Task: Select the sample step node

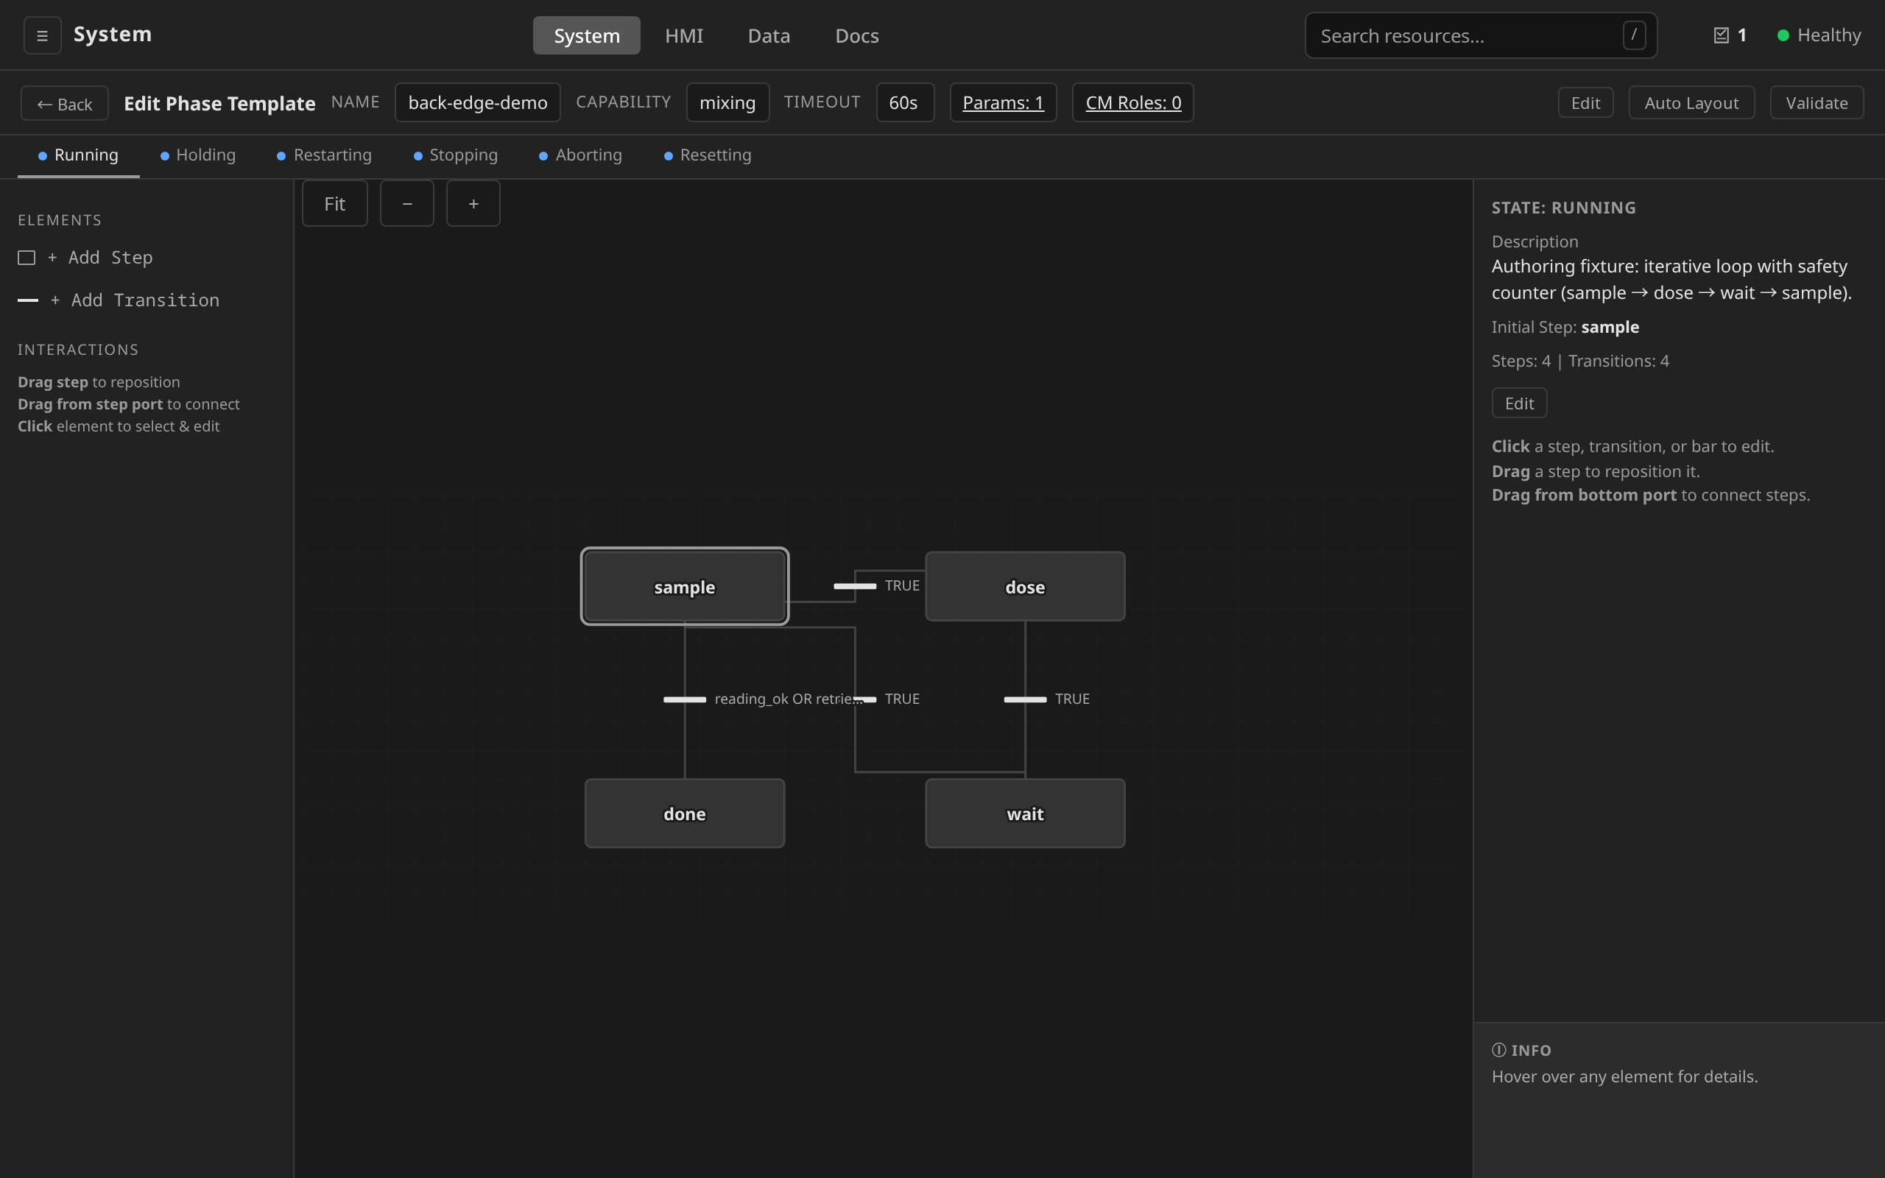Action: 685,587
